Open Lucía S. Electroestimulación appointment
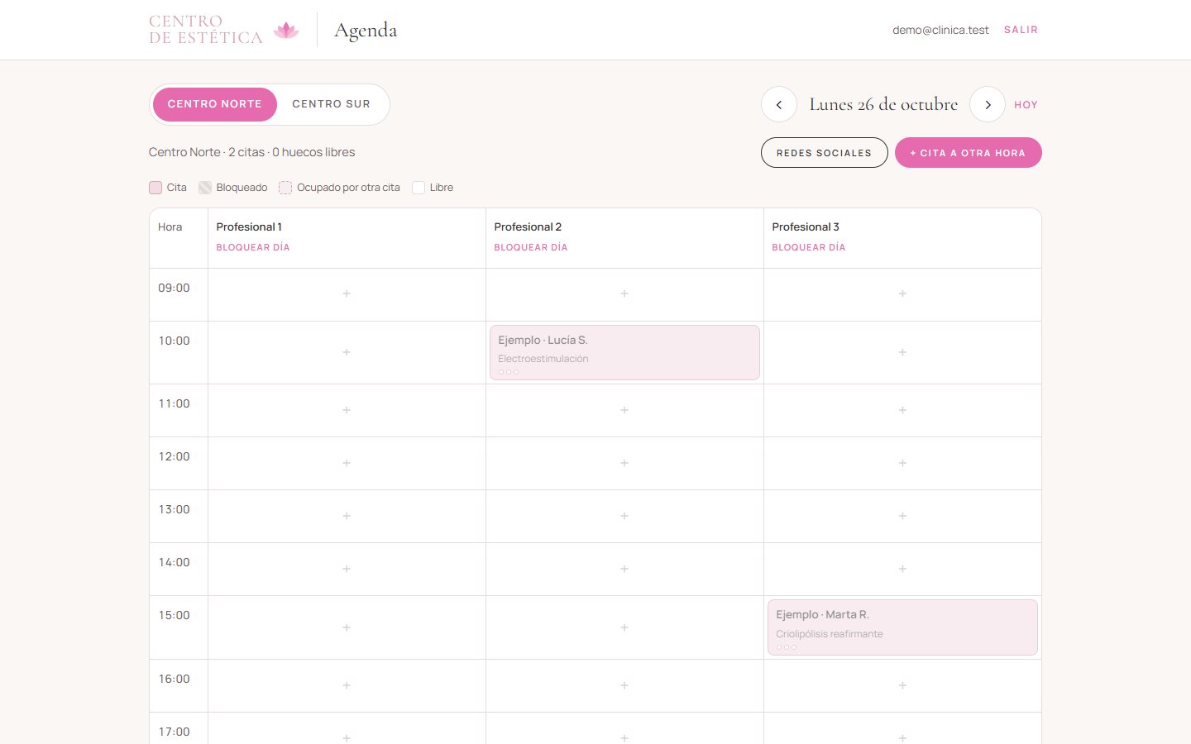The height and width of the screenshot is (744, 1191). pyautogui.click(x=624, y=353)
